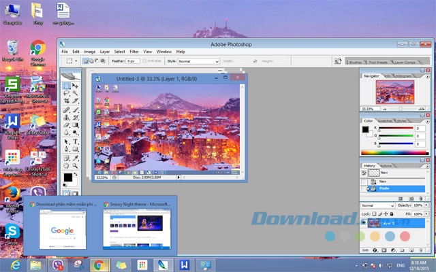
Task: Enable Lock all padlock icon
Action: click(392, 214)
